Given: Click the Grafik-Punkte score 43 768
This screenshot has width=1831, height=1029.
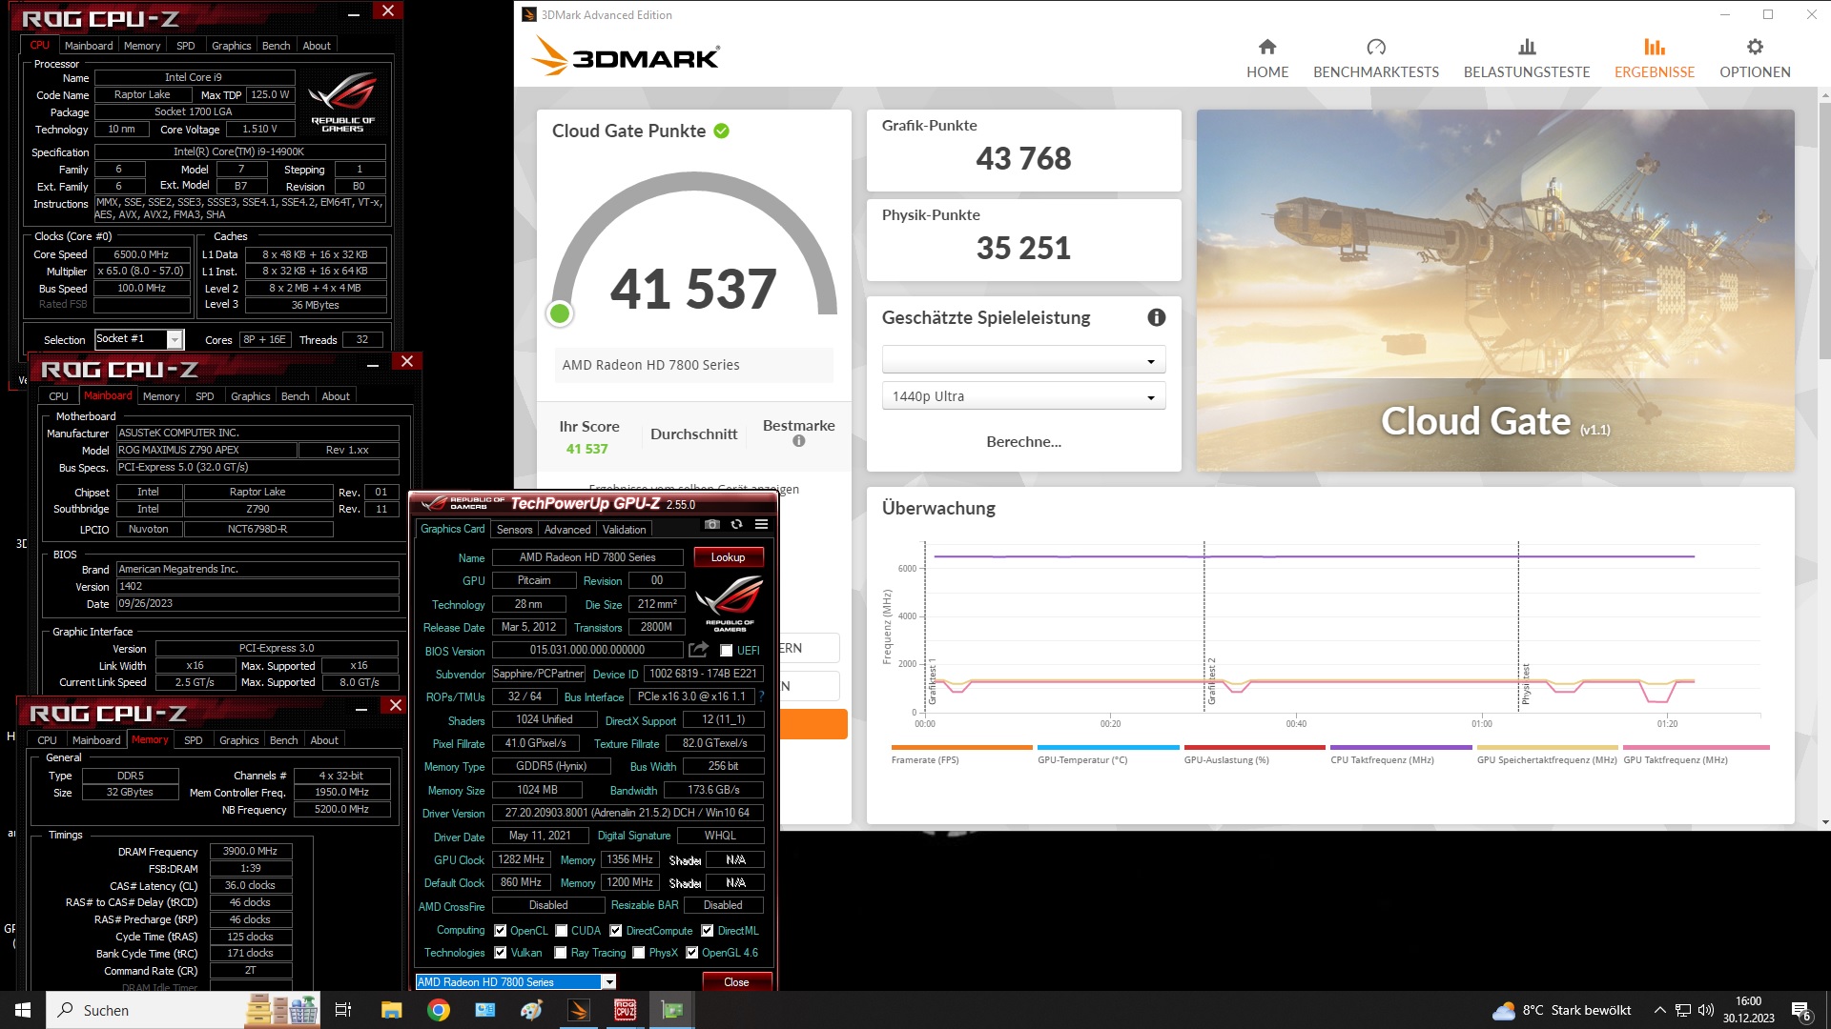Looking at the screenshot, I should (x=1023, y=159).
